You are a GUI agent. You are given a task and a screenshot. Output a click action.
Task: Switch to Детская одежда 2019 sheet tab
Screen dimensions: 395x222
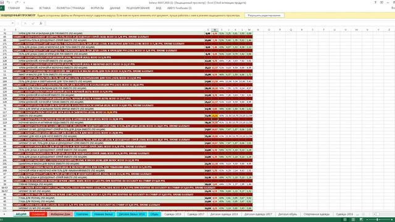224,214
